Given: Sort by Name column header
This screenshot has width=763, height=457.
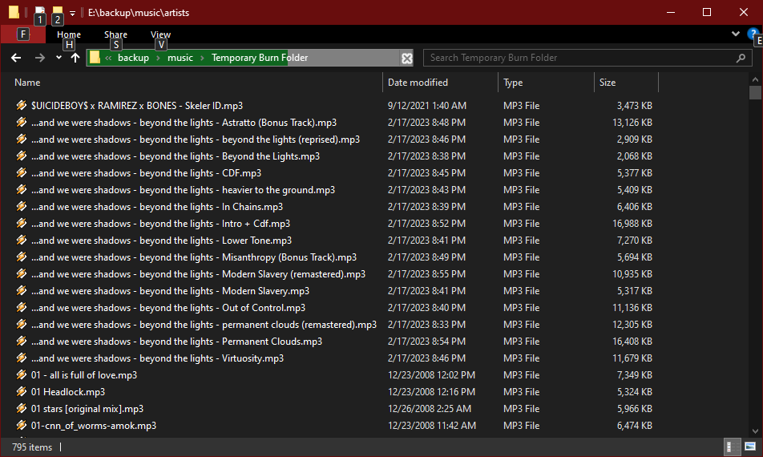Looking at the screenshot, I should 27,83.
